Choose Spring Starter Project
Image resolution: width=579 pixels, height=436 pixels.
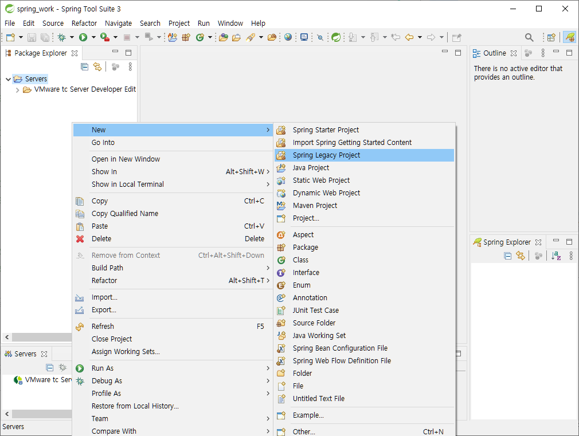364,130
